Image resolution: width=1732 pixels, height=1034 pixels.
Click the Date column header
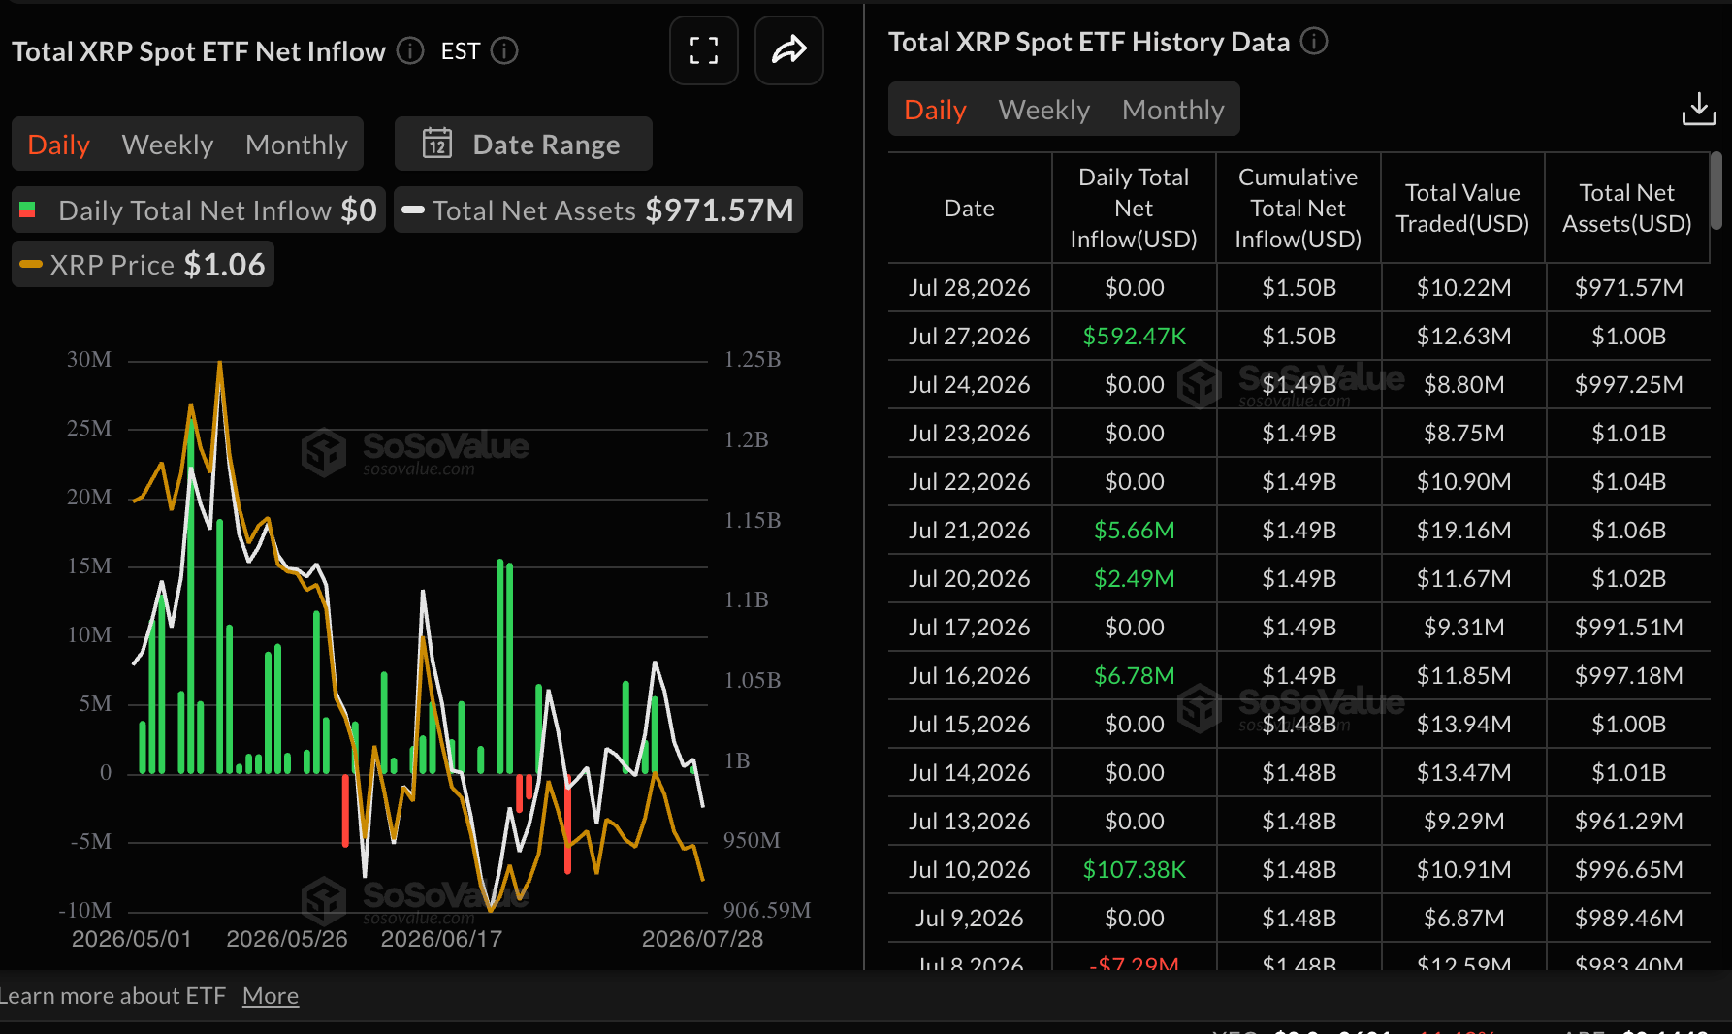click(x=970, y=208)
